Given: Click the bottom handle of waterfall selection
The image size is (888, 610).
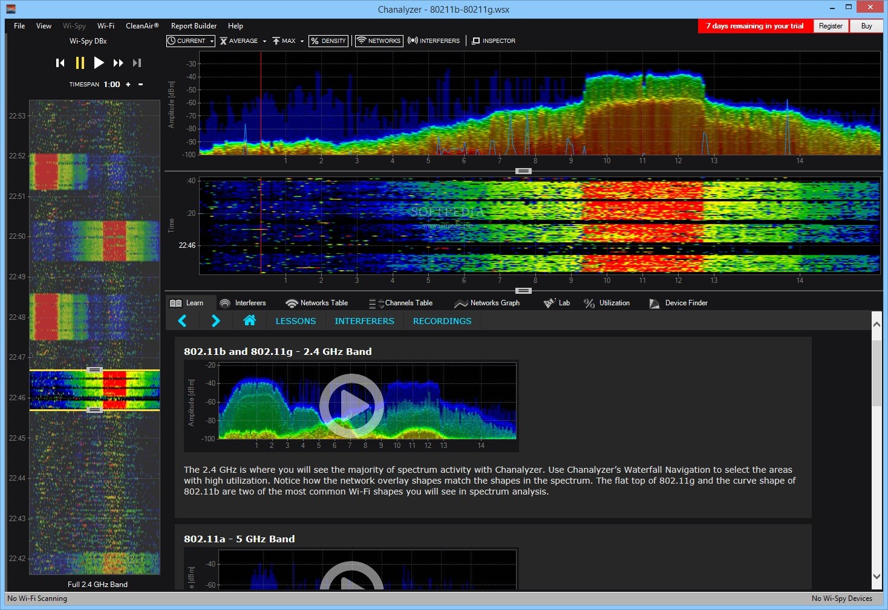Looking at the screenshot, I should (94, 410).
